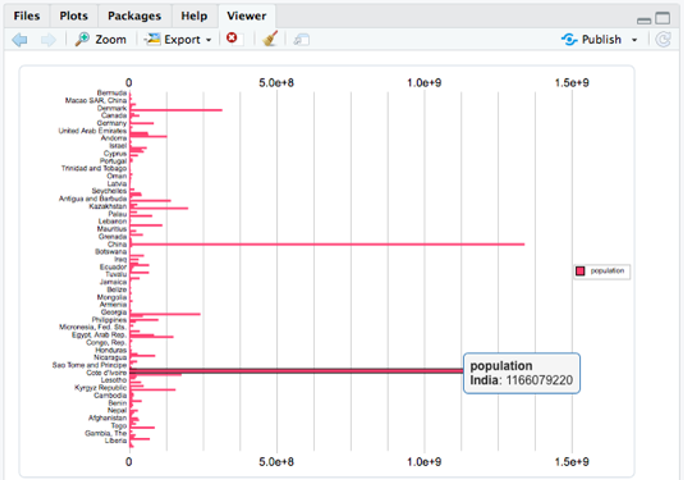The width and height of the screenshot is (684, 480).
Task: Expand the Publish options arrow
Action: coord(634,40)
